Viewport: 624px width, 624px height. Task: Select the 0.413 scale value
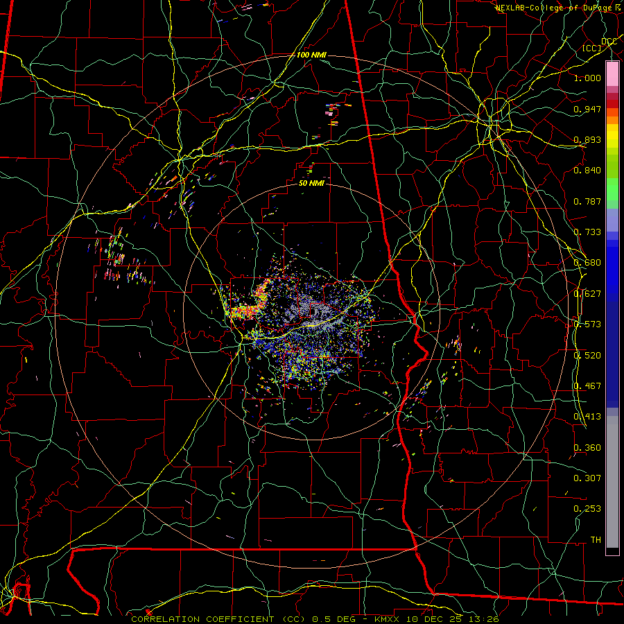click(x=587, y=417)
